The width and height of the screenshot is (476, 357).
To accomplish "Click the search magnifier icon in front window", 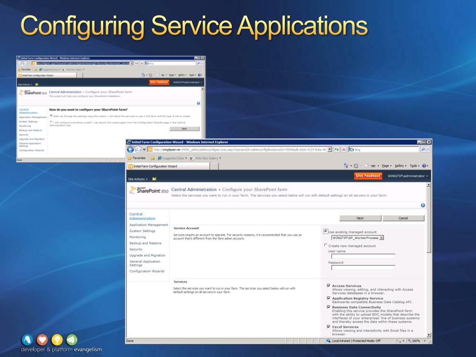I will 423,149.
